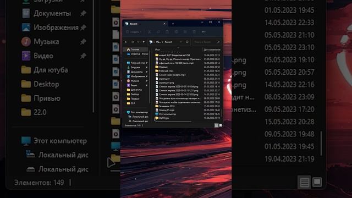The width and height of the screenshot is (352, 198).
Task: Click the Delete trash icon in the toolbar
Action: point(194,32)
